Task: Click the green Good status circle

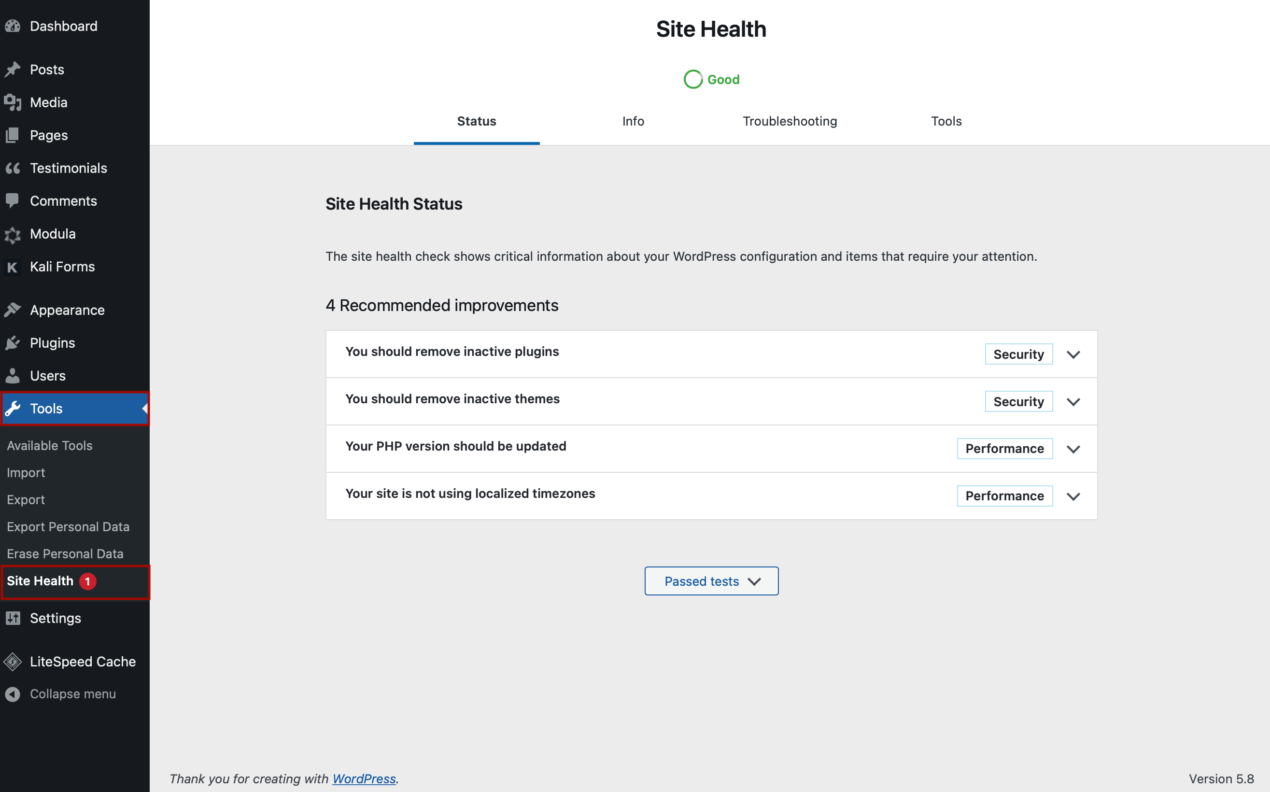Action: pyautogui.click(x=693, y=80)
